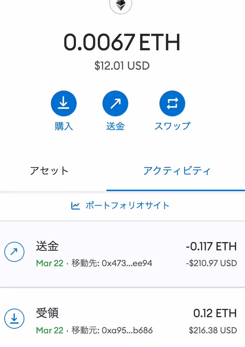Click the スワップ text label
The height and width of the screenshot is (347, 245).
pyautogui.click(x=172, y=126)
